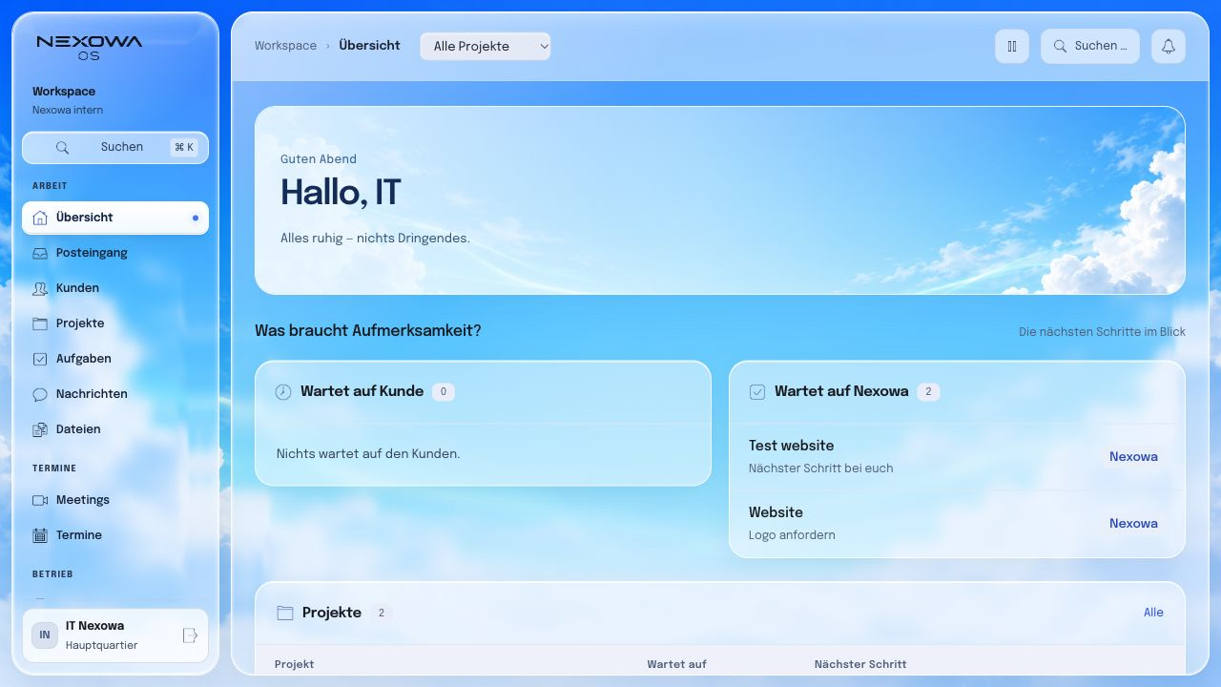The height and width of the screenshot is (687, 1221).
Task: Select Kunden in the sidebar
Action: pyautogui.click(x=115, y=288)
